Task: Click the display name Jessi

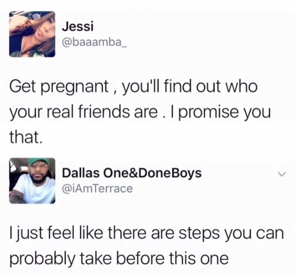Action: point(78,26)
